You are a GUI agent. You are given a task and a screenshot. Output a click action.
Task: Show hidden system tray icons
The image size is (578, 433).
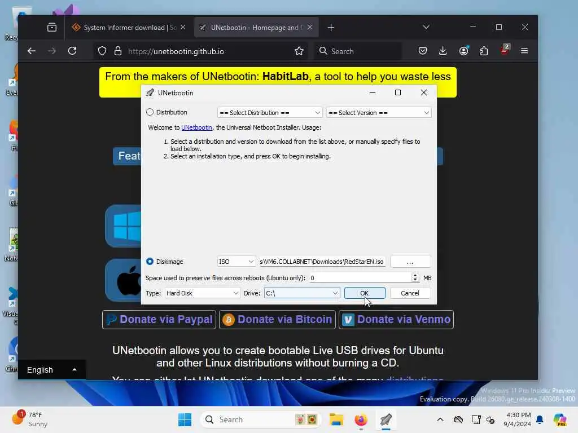click(440, 419)
